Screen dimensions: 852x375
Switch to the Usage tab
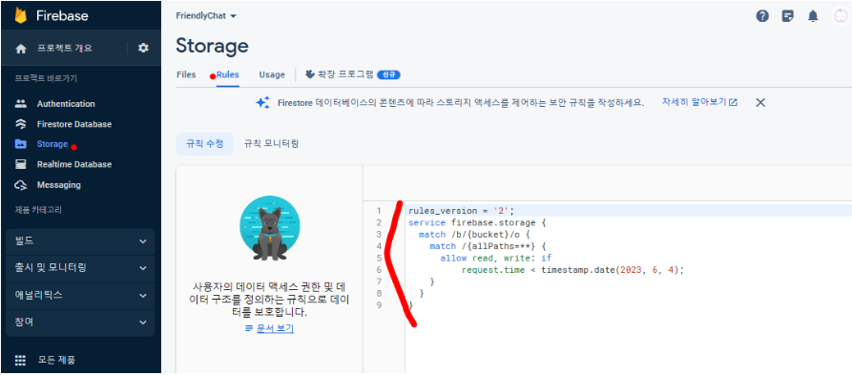[272, 74]
